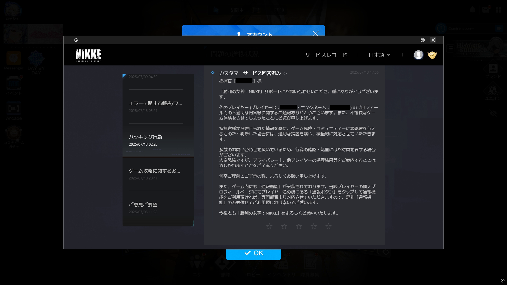The width and height of the screenshot is (507, 285).
Task: Open the grid menu icon in game top bar
Action: pyautogui.click(x=498, y=10)
